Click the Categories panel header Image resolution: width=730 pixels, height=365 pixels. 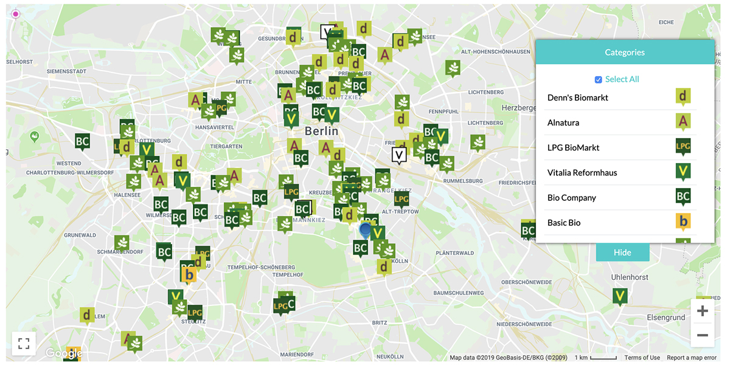pyautogui.click(x=624, y=52)
